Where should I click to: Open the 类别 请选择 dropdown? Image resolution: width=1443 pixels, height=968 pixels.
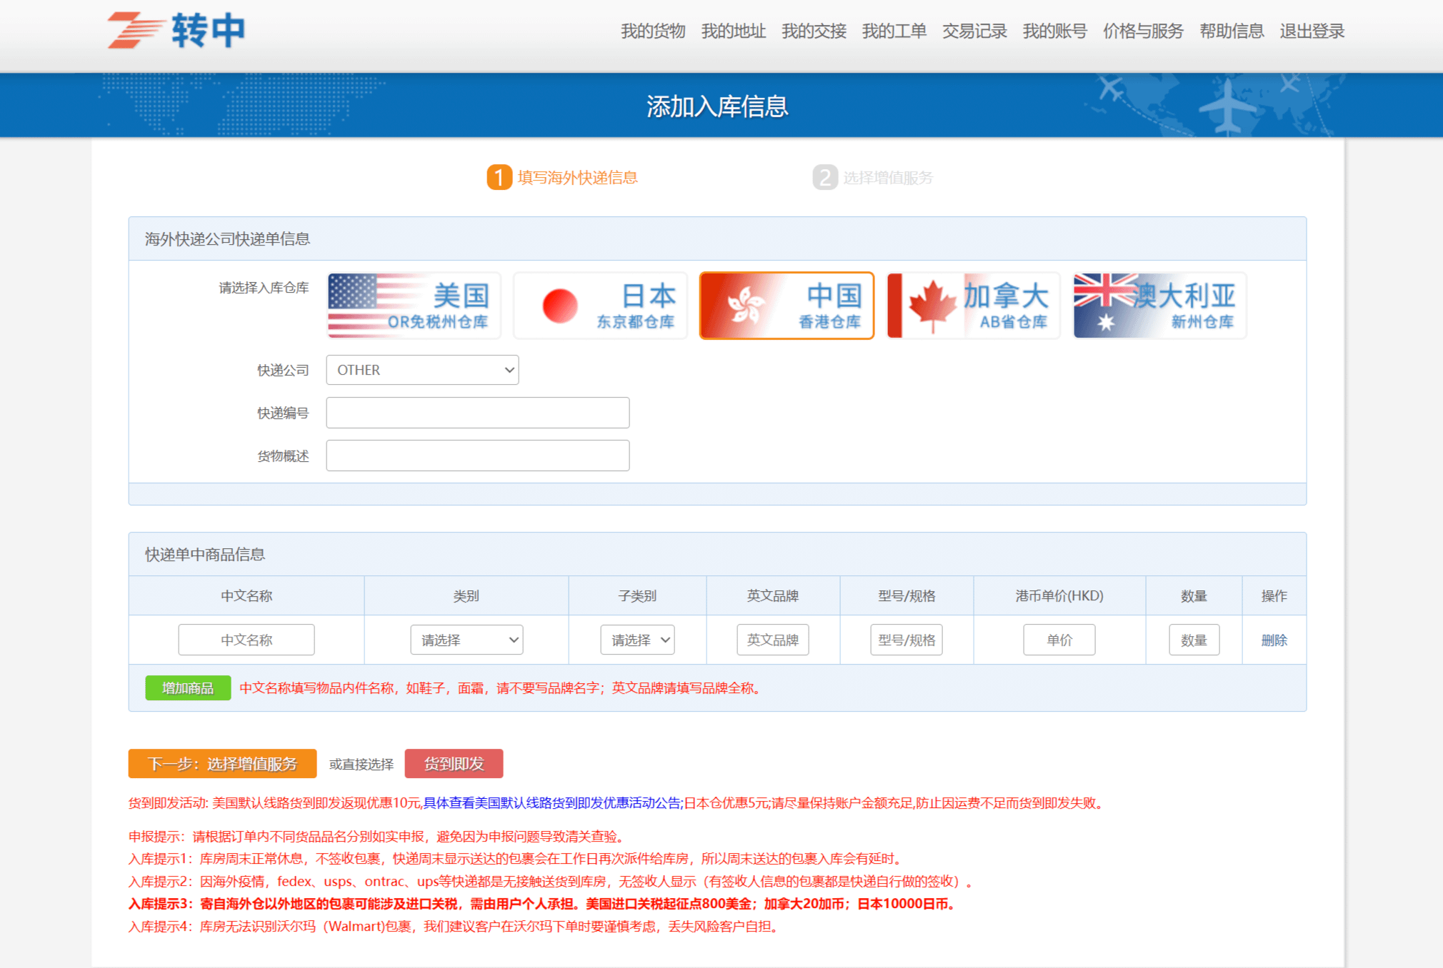click(x=466, y=640)
